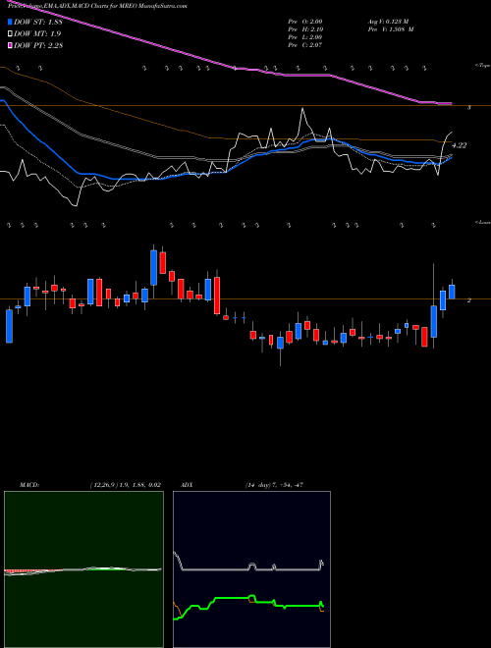Click the last blue candlestick on the right
Screen dimensions: 491x648
pos(452,292)
